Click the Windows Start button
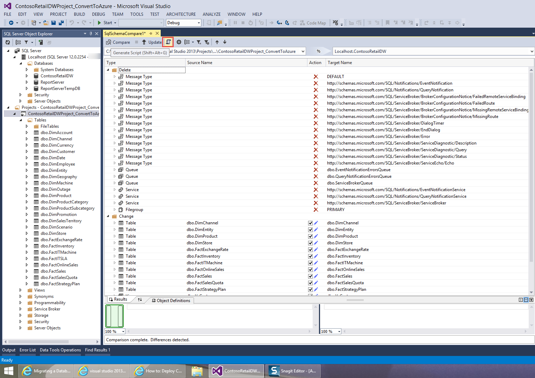 tap(8, 371)
